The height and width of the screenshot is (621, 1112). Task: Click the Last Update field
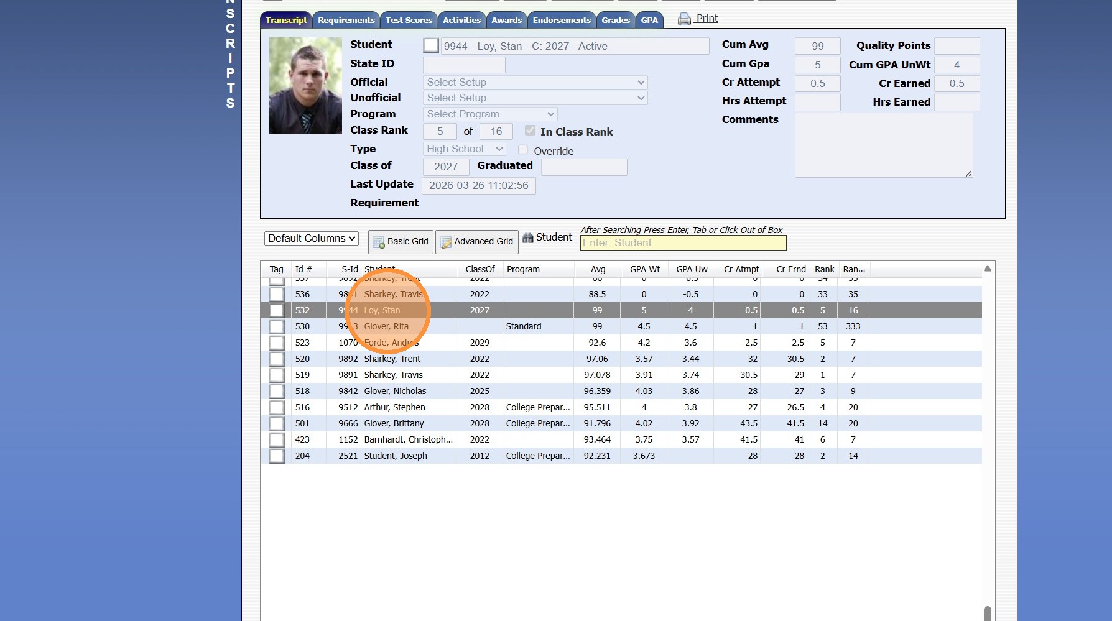[479, 185]
